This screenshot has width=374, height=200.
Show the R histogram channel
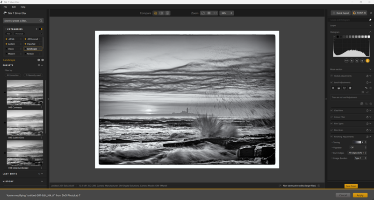click(352, 61)
